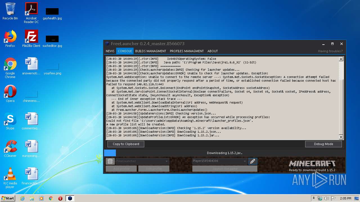Image resolution: width=360 pixels, height=202 pixels.
Task: Click the pencil edit nickname icon
Action: (253, 161)
